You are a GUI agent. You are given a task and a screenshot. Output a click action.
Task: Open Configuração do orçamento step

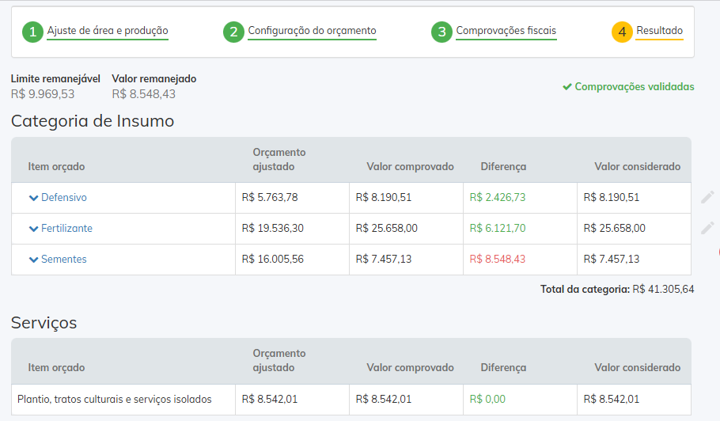point(312,31)
